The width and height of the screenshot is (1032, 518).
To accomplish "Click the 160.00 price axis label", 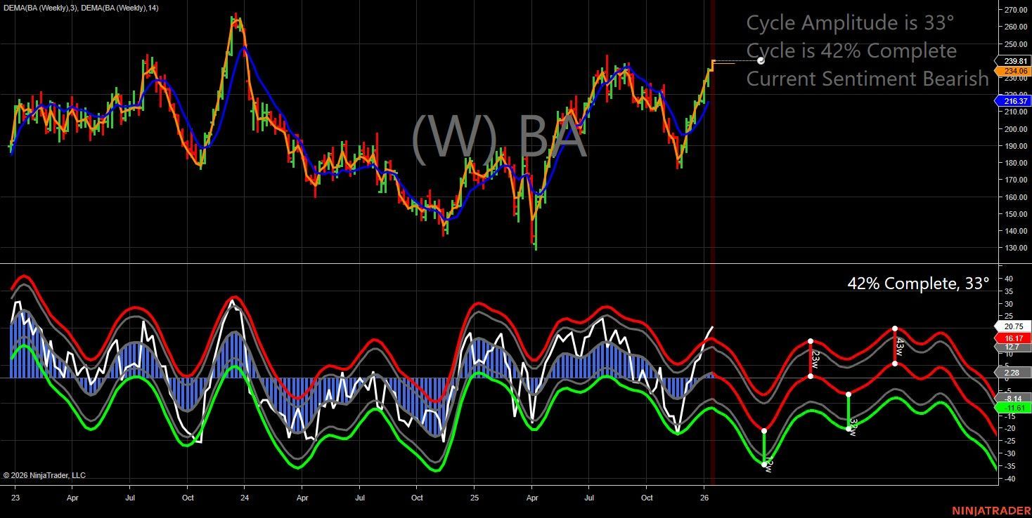I will pyautogui.click(x=1014, y=197).
